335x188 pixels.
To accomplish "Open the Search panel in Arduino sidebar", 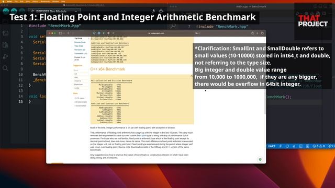I will click(6, 68).
